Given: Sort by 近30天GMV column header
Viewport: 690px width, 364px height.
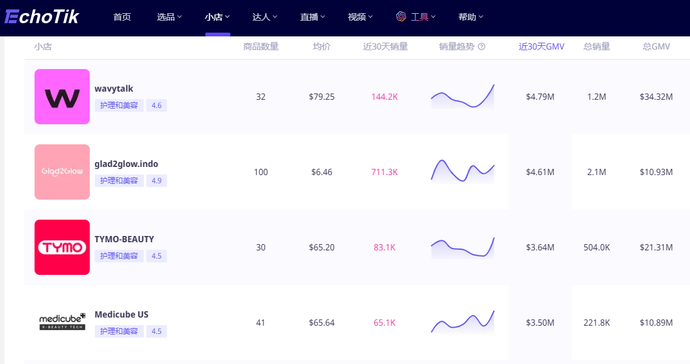Looking at the screenshot, I should (541, 46).
